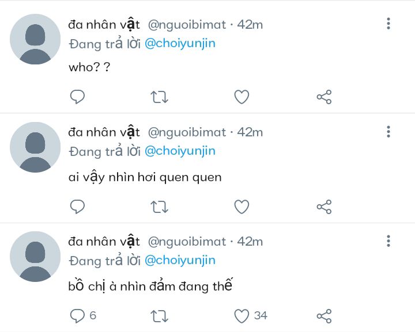This screenshot has height=332, width=415.
Task: Open profile avatar on the first tweet
Action: coord(35,39)
